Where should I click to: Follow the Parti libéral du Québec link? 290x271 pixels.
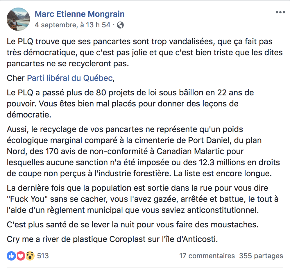pos(70,78)
